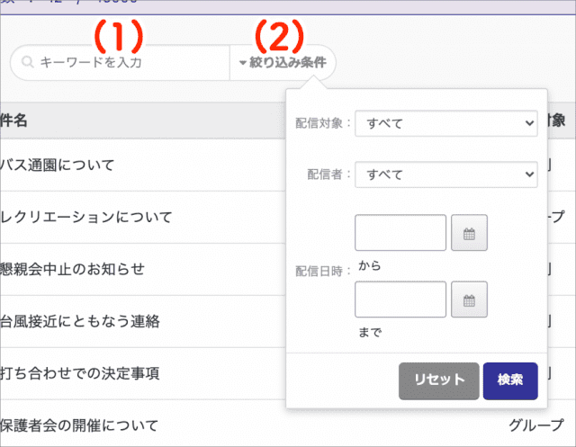Toggle the 絞り込み条件 filter dropdown
This screenshot has height=447, width=576.
pyautogui.click(x=283, y=62)
